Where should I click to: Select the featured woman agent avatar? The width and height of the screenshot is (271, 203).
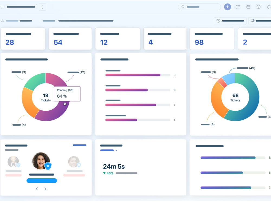[41, 161]
